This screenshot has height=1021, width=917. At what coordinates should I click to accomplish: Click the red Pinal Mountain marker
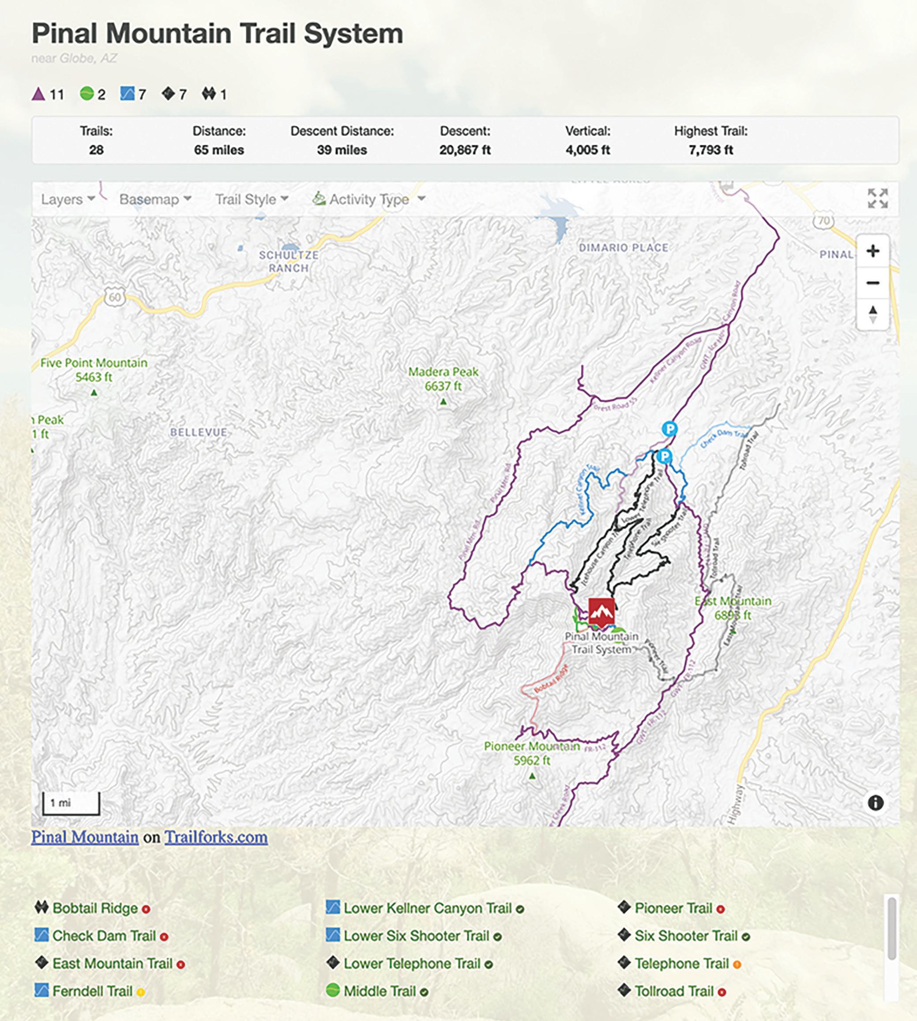(x=601, y=611)
